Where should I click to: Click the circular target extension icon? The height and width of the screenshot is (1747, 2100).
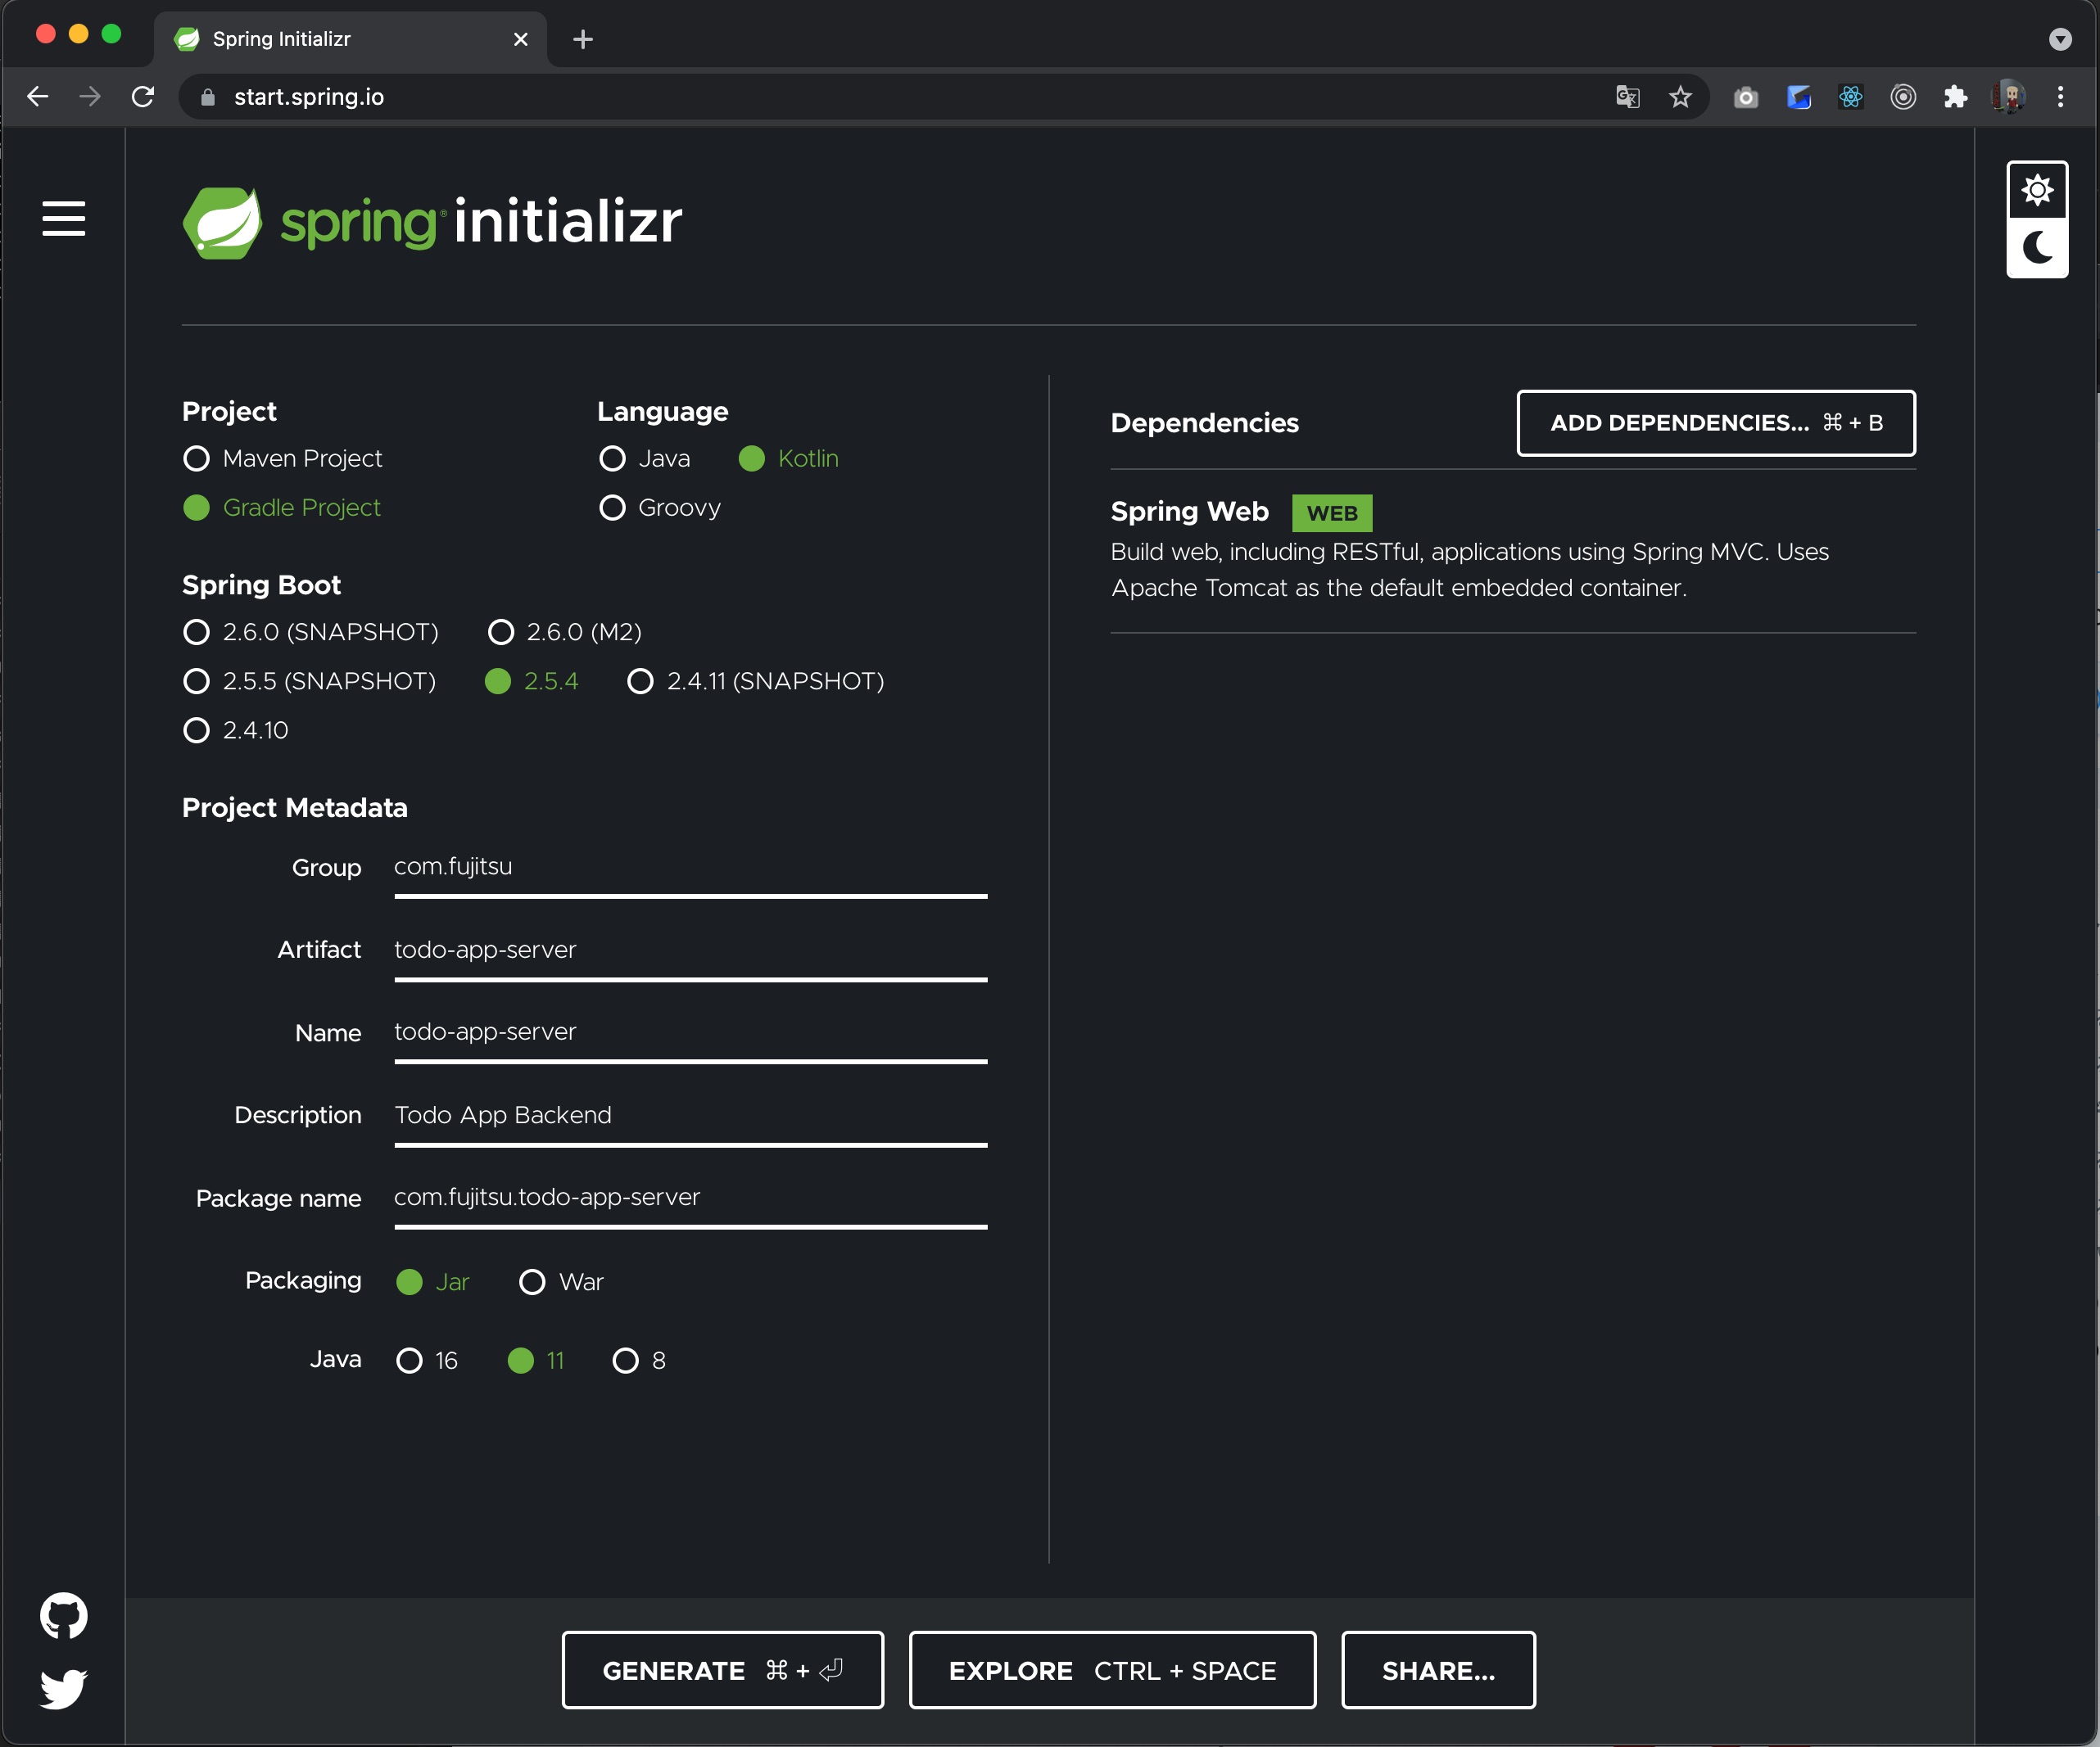coord(1903,97)
